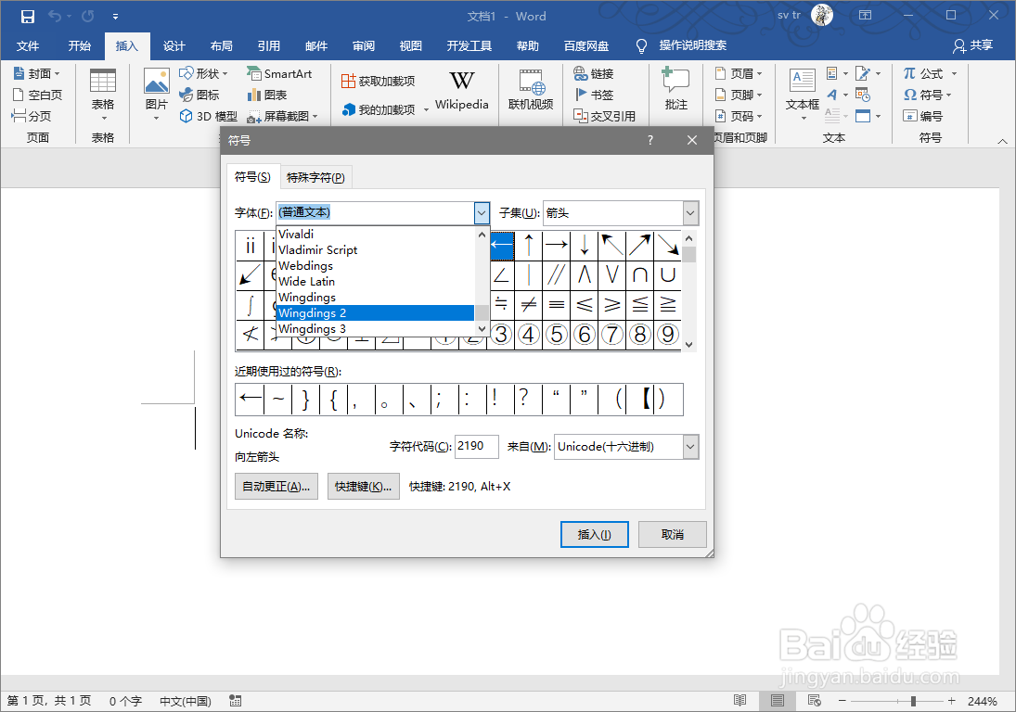Click zoom out minus button

842,701
